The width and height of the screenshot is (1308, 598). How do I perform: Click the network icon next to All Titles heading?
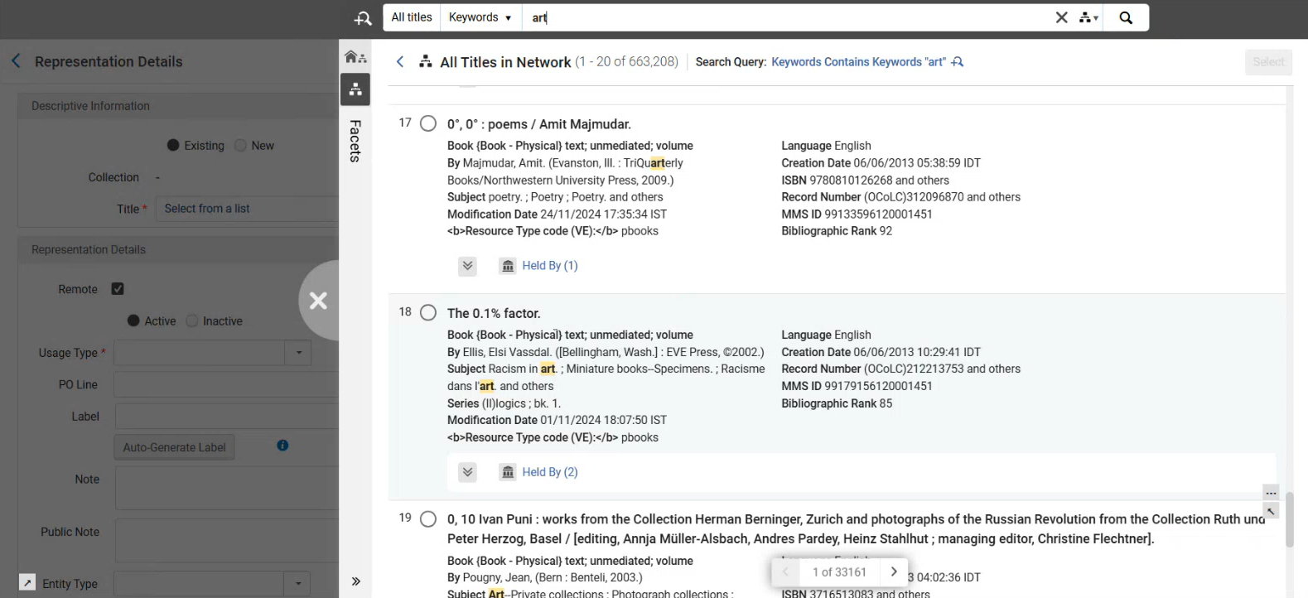point(426,61)
